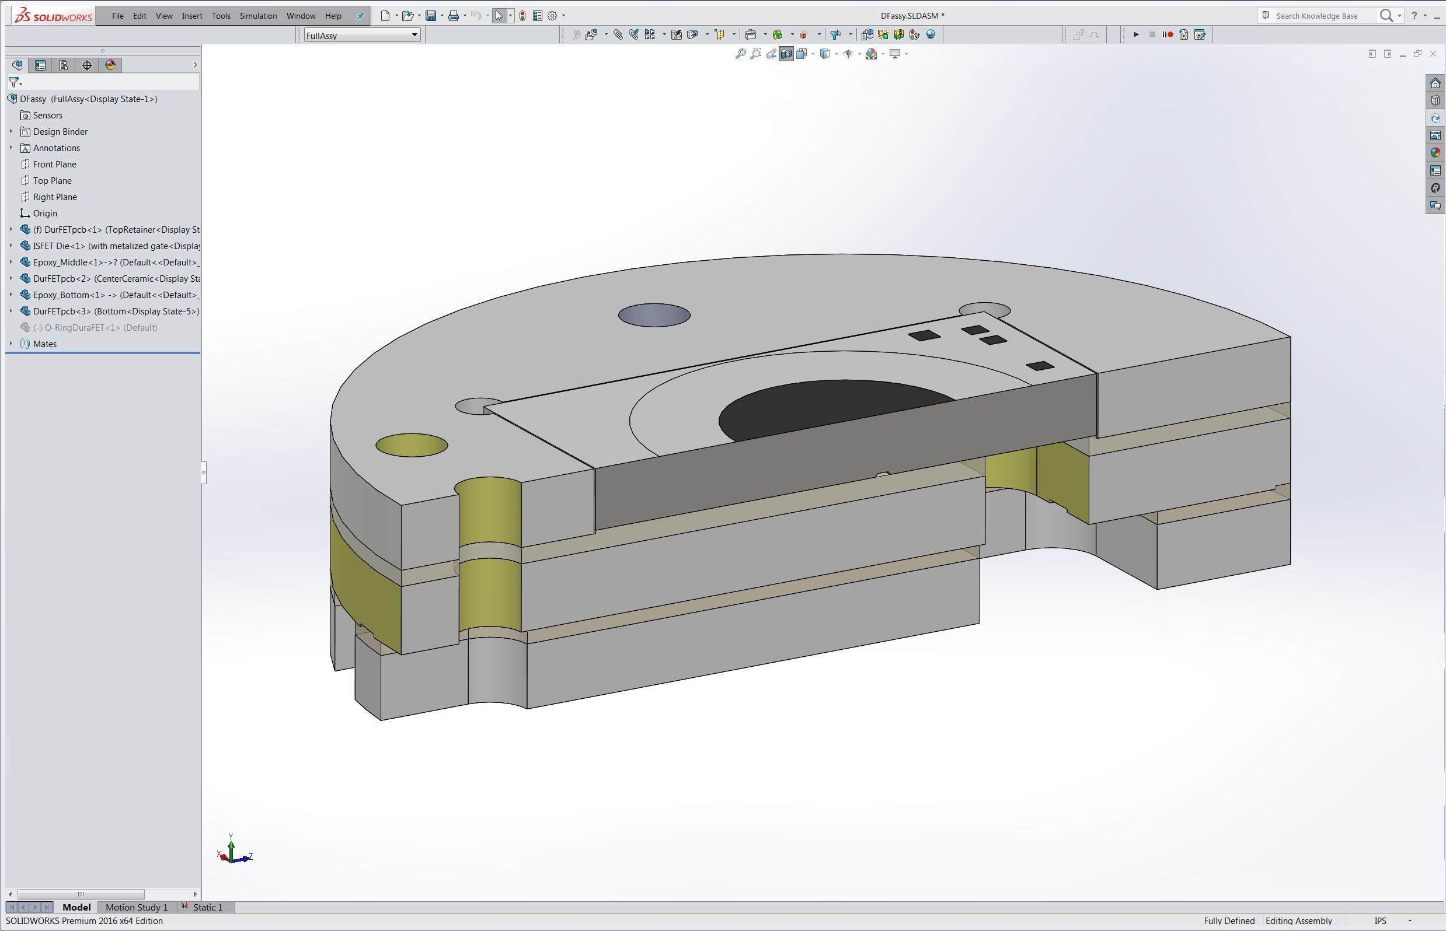Image resolution: width=1446 pixels, height=931 pixels.
Task: Open the Simulation menu
Action: point(259,16)
